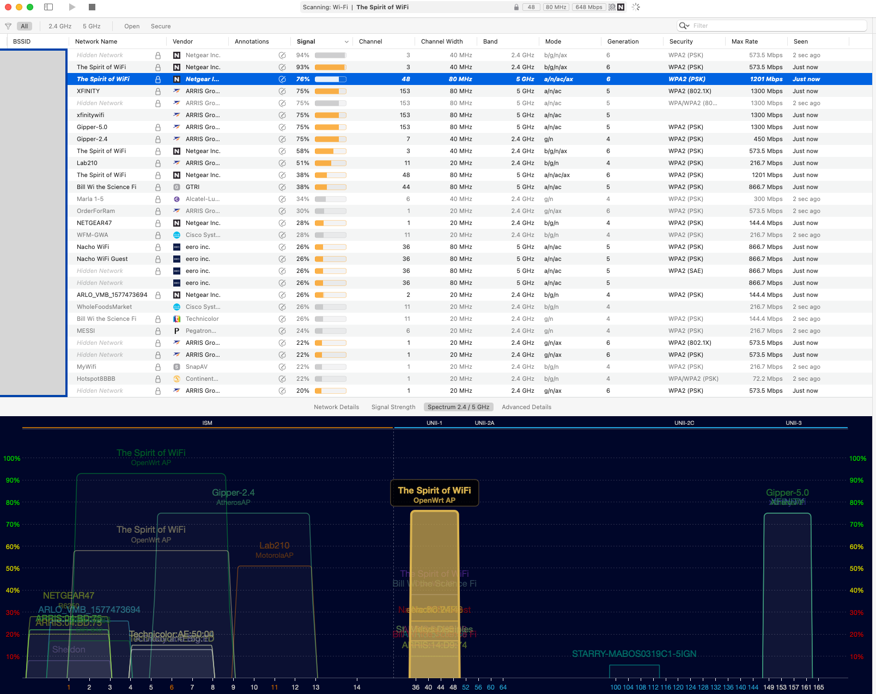This screenshot has height=694, width=876.
Task: Sort the table by Channel Width column
Action: pyautogui.click(x=442, y=41)
